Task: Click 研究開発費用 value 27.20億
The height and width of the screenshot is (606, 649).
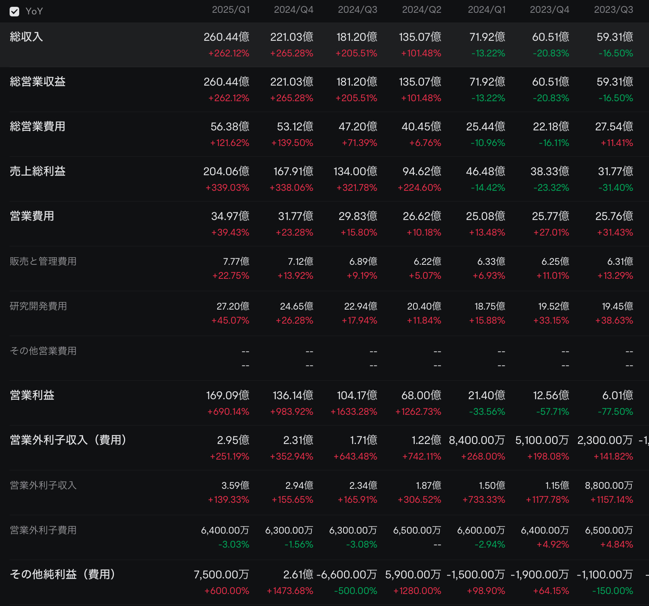Action: [x=233, y=306]
